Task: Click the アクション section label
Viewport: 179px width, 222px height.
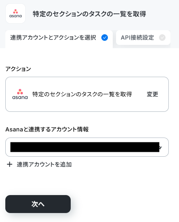Action: coord(18,69)
